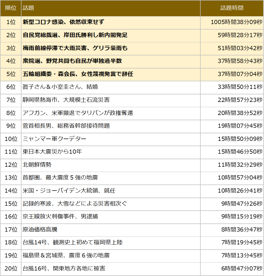Click the time 19時間07分45秒

point(240,126)
